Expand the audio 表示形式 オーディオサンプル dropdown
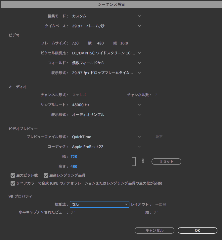The image size is (222, 240). point(106,115)
